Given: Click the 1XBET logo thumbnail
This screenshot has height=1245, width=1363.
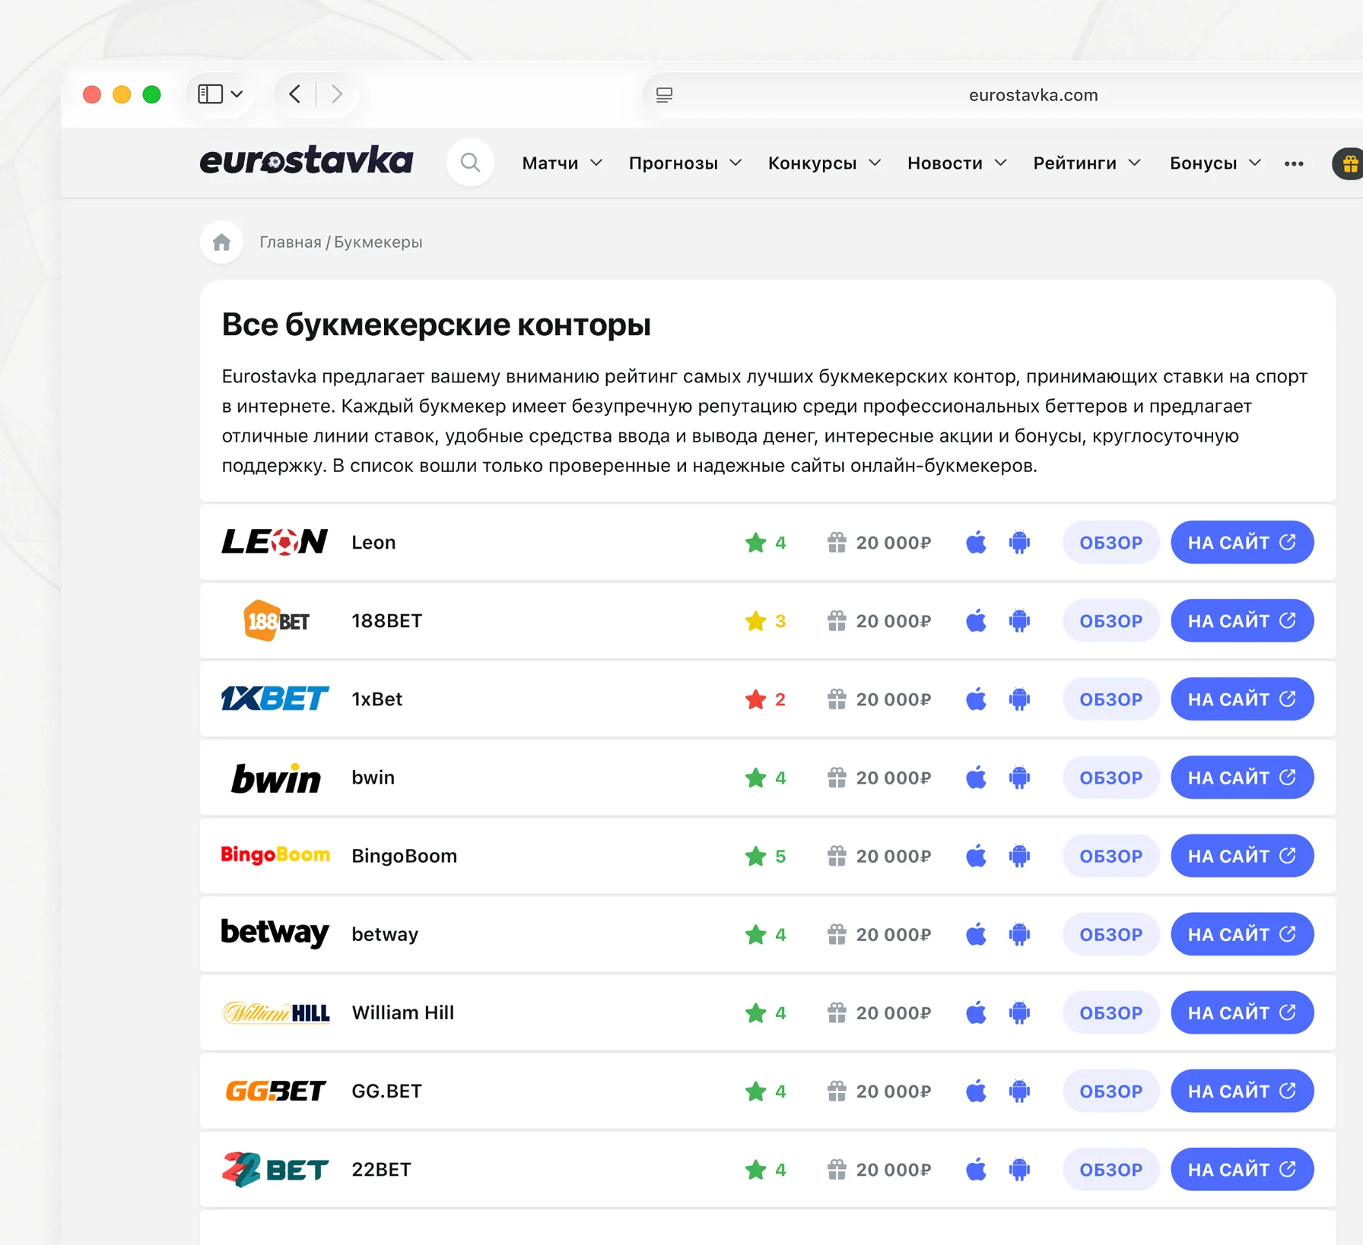Looking at the screenshot, I should point(275,699).
